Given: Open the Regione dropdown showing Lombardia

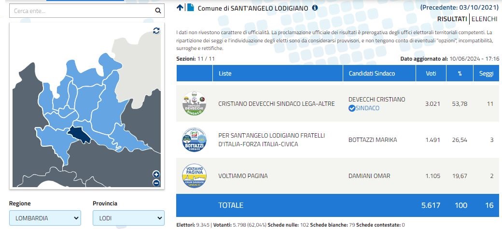Looking at the screenshot, I should 45,218.
